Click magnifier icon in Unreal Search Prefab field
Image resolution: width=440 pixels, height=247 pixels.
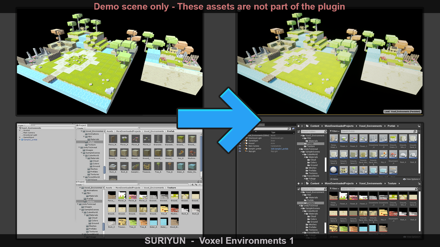[x=415, y=131]
